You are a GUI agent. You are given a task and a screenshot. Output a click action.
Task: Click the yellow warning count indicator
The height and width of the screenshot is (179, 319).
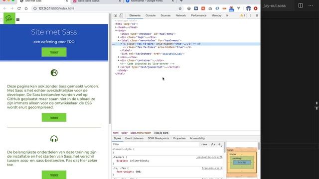coord(243,15)
